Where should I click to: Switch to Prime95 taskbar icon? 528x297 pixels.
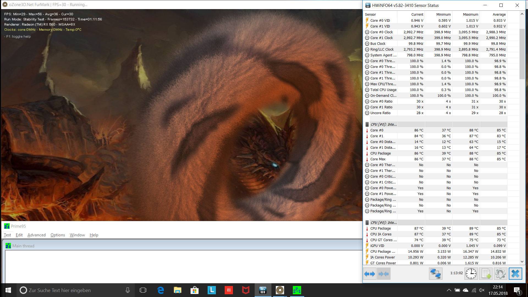[x=297, y=290]
